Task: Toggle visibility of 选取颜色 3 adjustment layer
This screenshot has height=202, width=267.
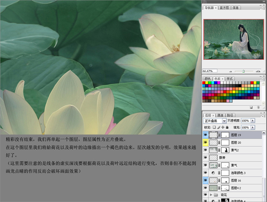Action: [206, 173]
